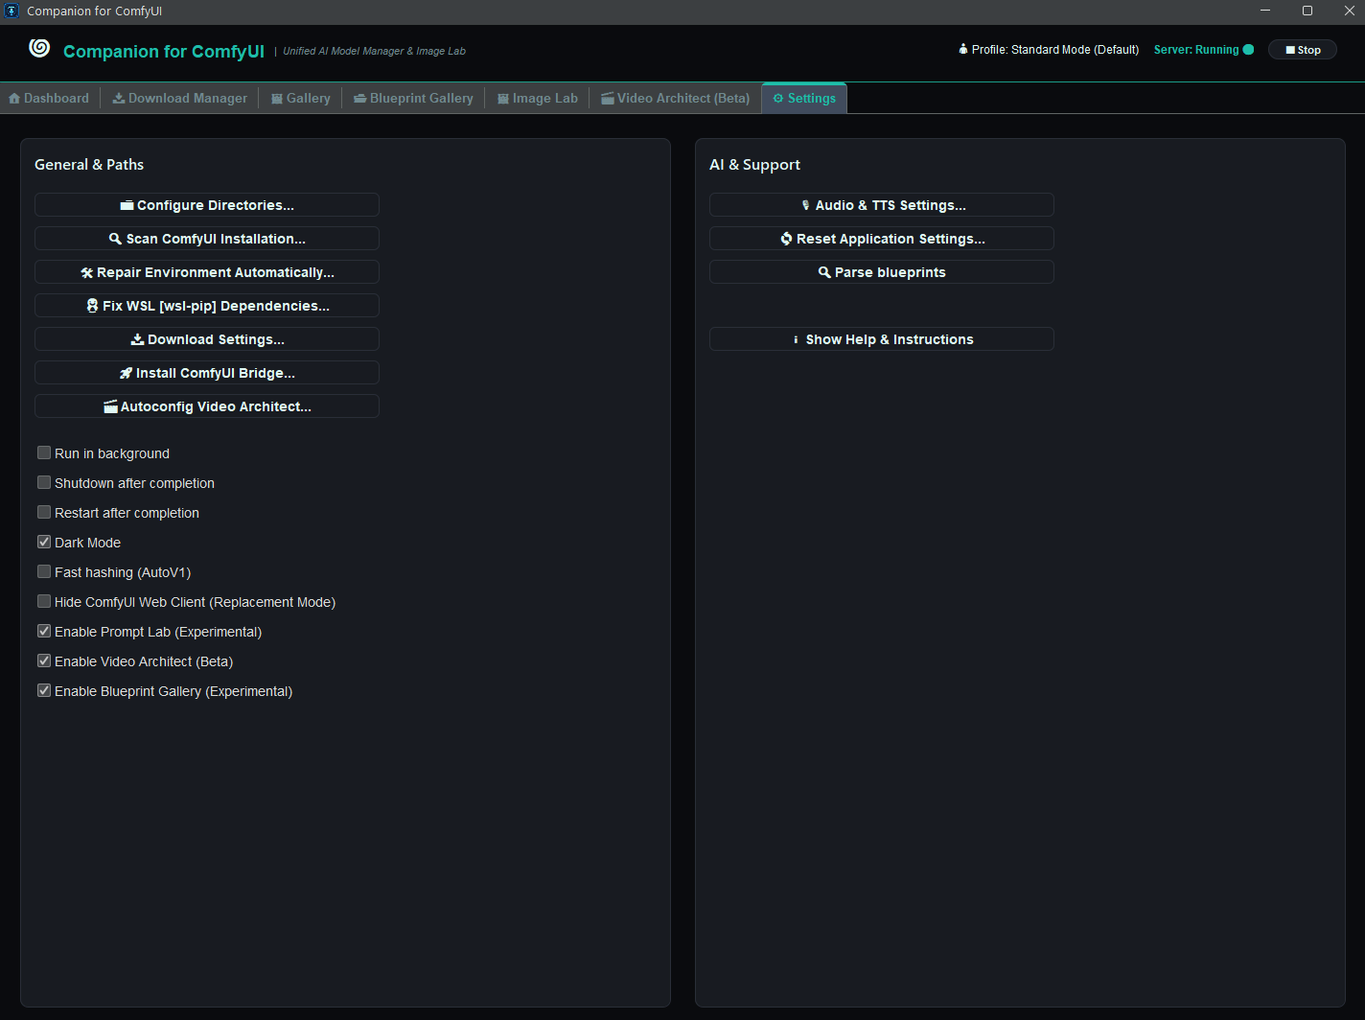Image resolution: width=1365 pixels, height=1020 pixels.
Task: Open the Image Lab tab
Action: pos(538,98)
